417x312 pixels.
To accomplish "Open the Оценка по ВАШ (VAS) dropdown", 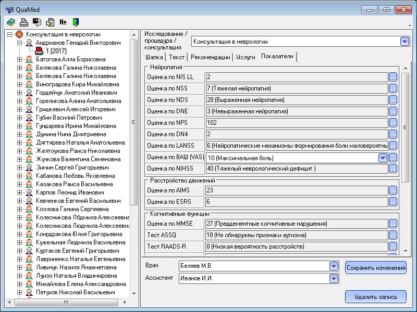I will point(383,158).
